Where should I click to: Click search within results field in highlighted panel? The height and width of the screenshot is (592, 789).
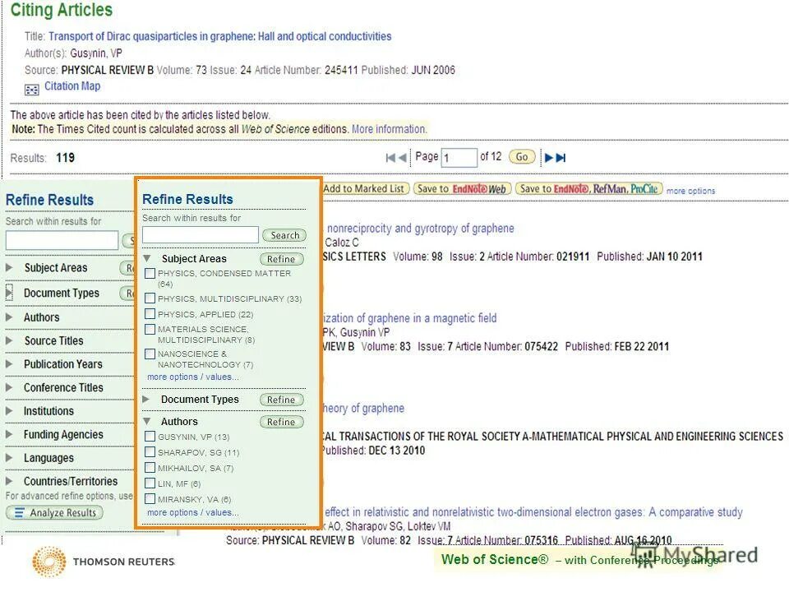coord(201,234)
